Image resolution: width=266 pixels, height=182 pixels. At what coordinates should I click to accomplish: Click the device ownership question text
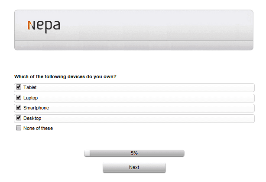pyautogui.click(x=65, y=77)
